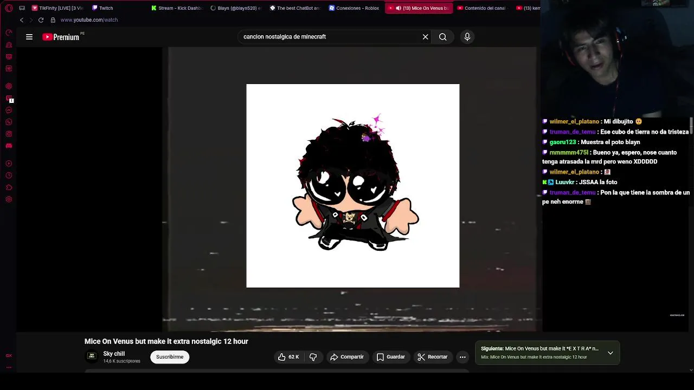Click the Suscribirme button
The height and width of the screenshot is (390, 694).
170,357
